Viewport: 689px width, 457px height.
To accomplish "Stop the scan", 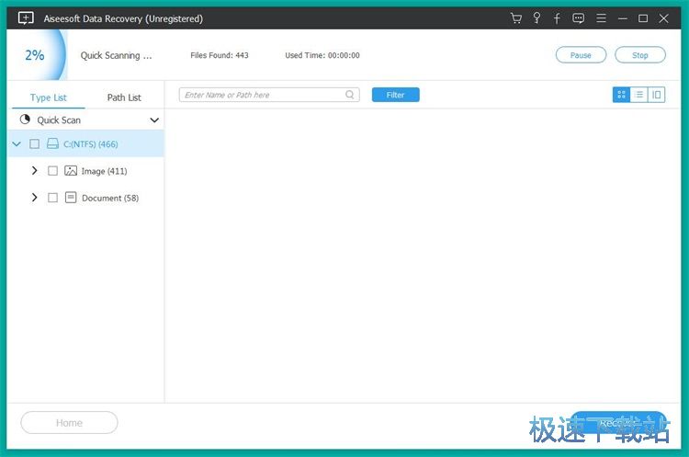I will point(640,55).
